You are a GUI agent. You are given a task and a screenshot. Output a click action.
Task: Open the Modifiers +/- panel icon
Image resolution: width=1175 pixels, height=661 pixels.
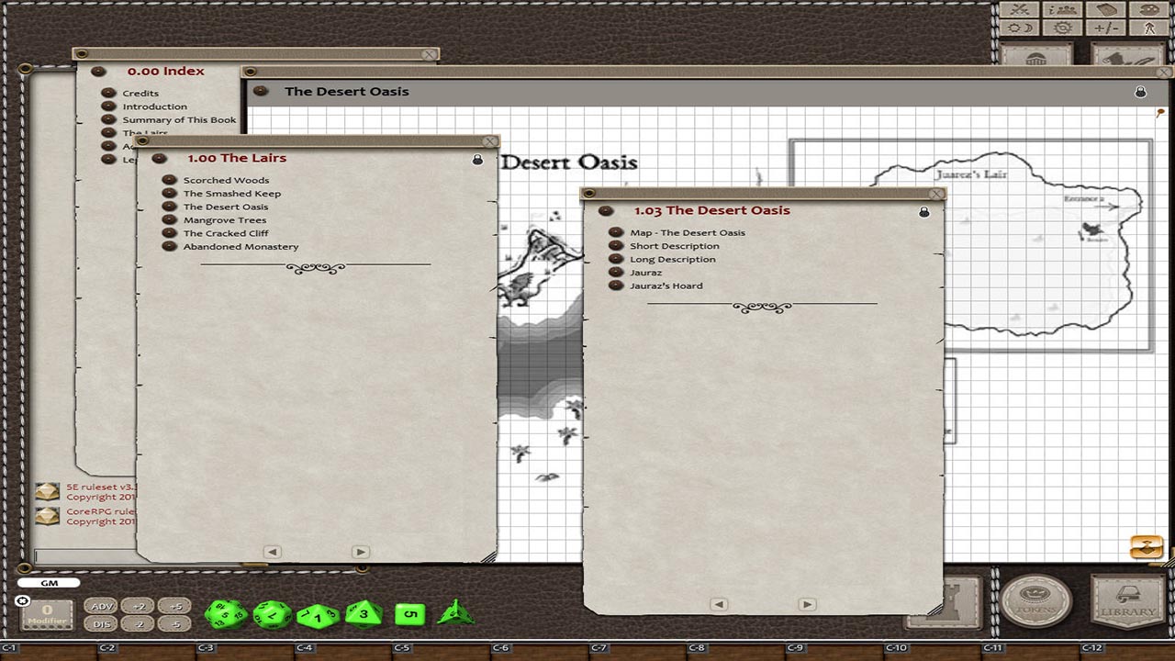coord(1105,28)
